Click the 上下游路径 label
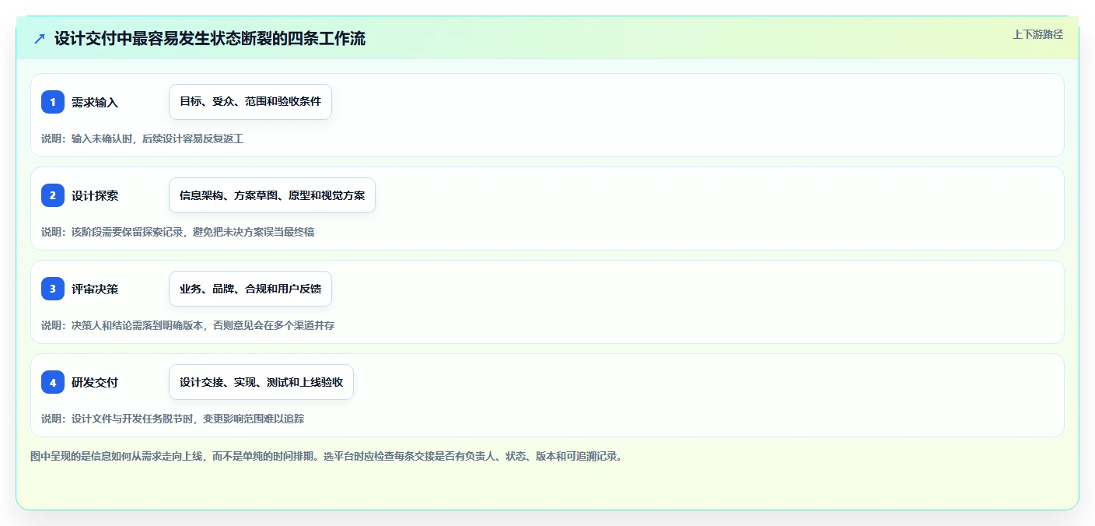The height and width of the screenshot is (526, 1095). tap(1037, 34)
